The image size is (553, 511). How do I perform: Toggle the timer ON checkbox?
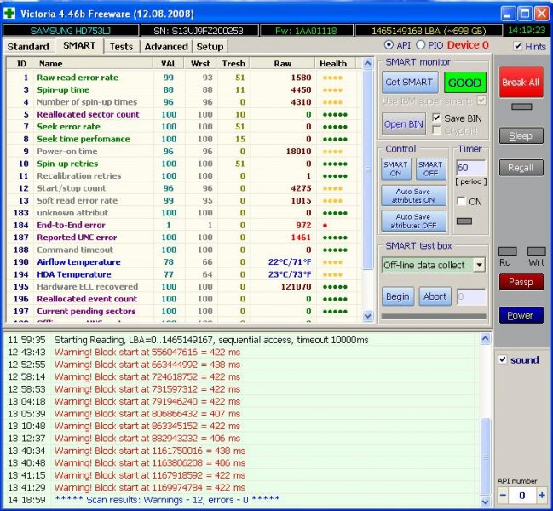click(x=462, y=201)
